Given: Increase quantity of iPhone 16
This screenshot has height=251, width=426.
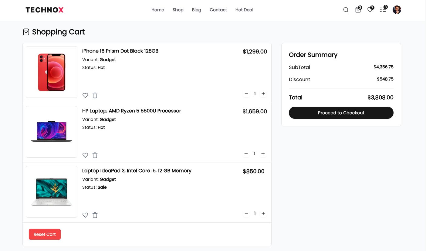Looking at the screenshot, I should tap(263, 94).
